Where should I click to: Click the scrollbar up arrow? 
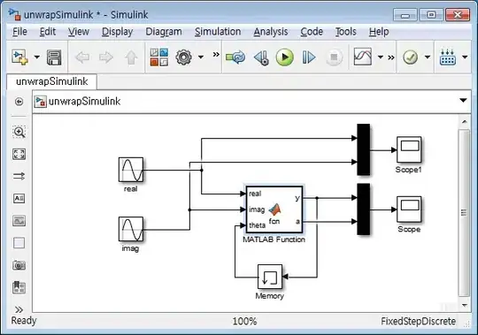tap(465, 122)
